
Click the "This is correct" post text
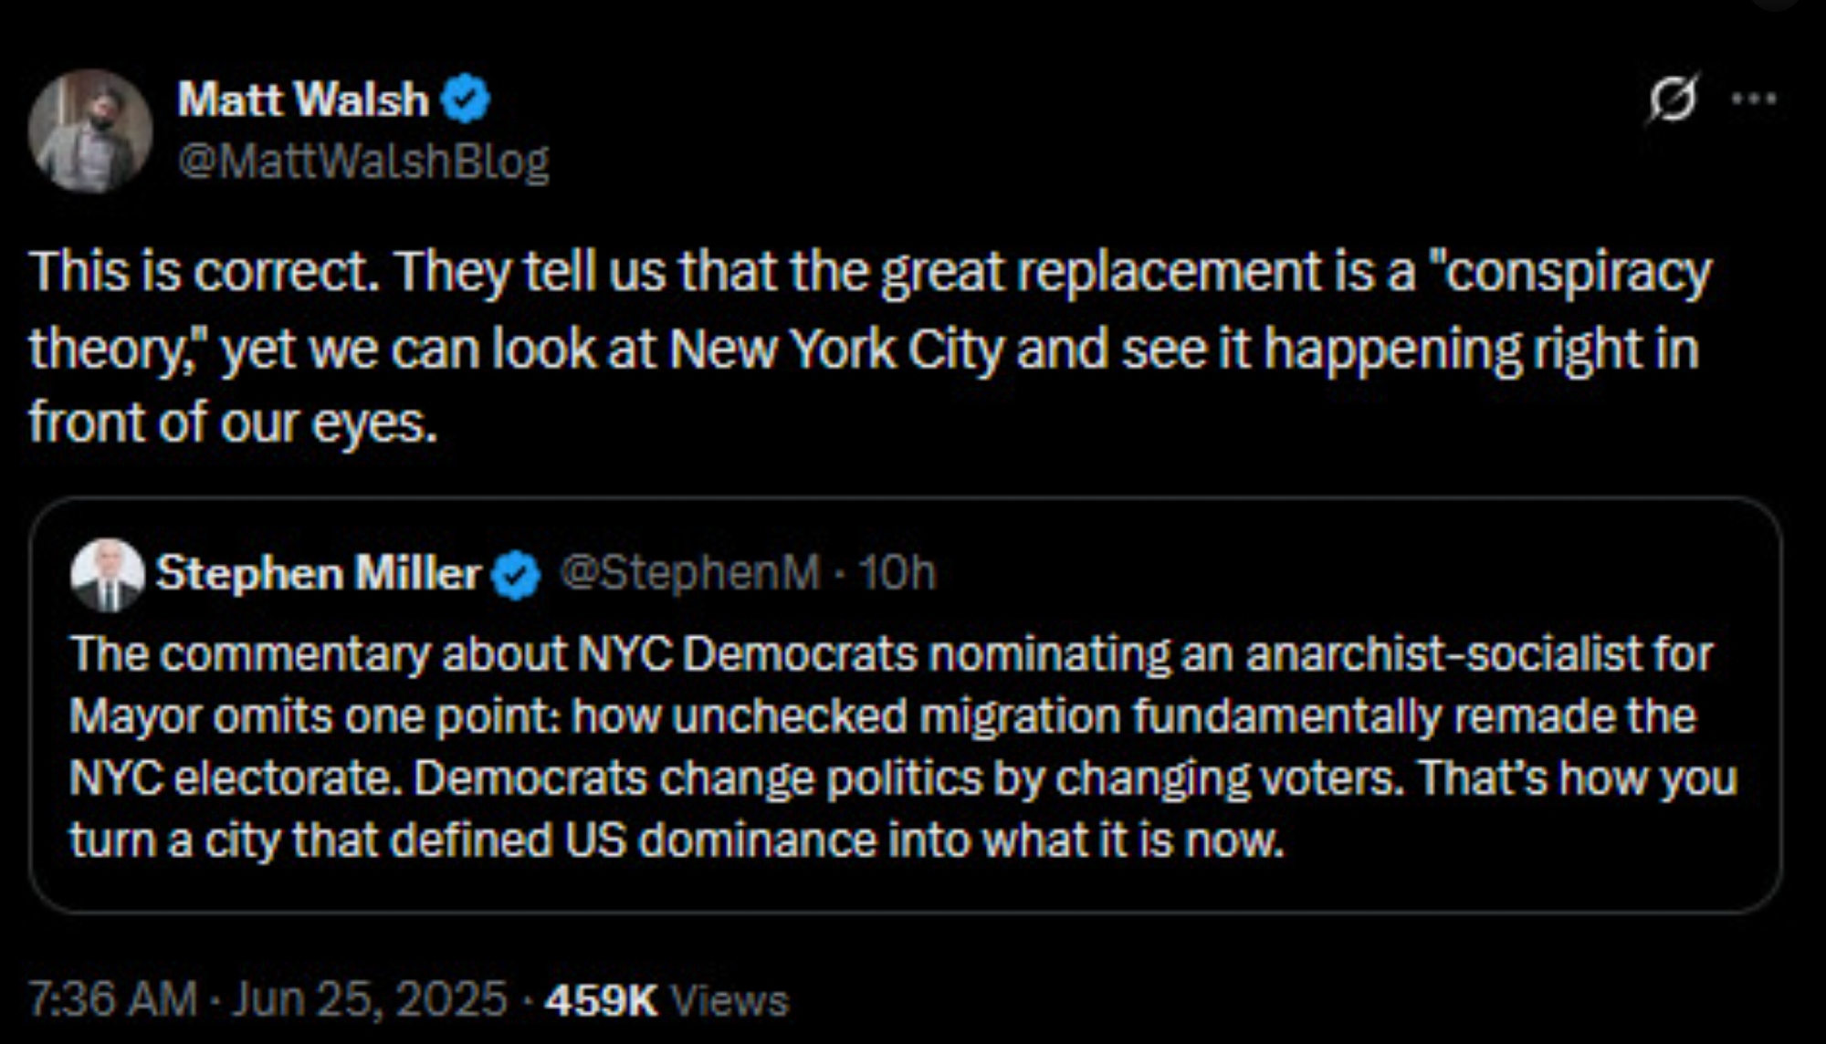(205, 272)
